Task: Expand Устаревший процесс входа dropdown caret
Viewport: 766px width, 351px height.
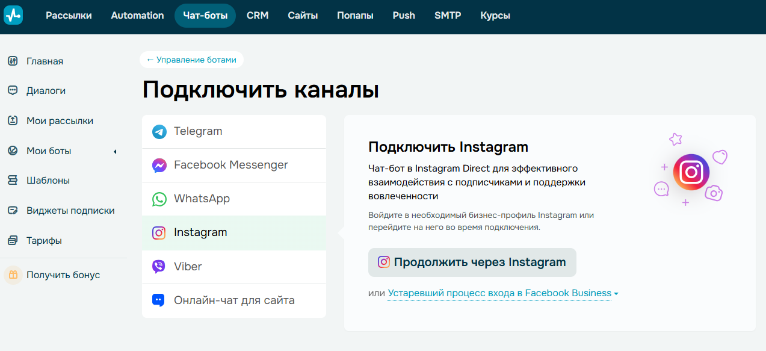Action: (616, 294)
